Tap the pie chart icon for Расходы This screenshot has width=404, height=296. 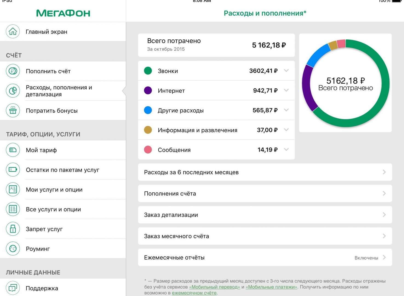pyautogui.click(x=13, y=91)
